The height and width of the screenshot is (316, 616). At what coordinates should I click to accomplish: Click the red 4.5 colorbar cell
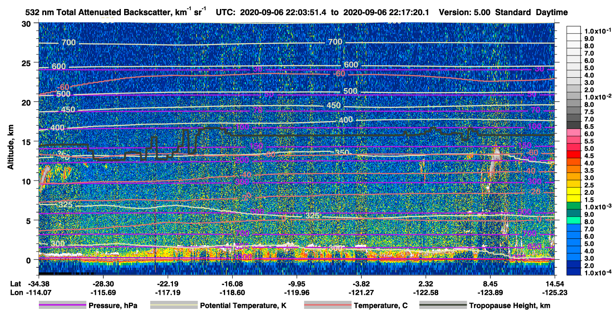pyautogui.click(x=574, y=156)
